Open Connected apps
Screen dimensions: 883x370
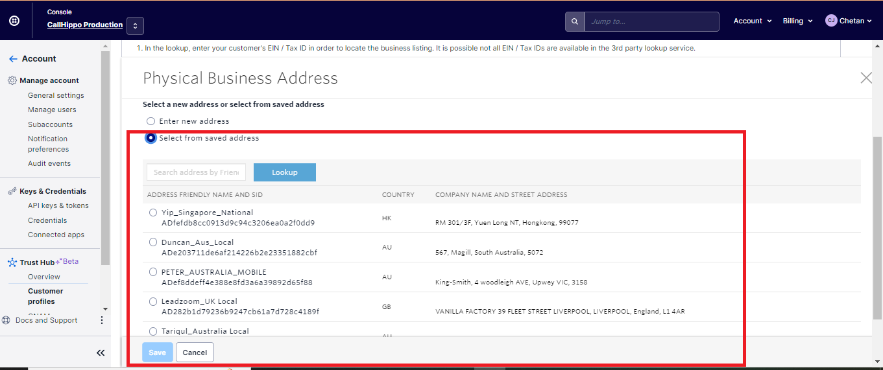point(56,235)
